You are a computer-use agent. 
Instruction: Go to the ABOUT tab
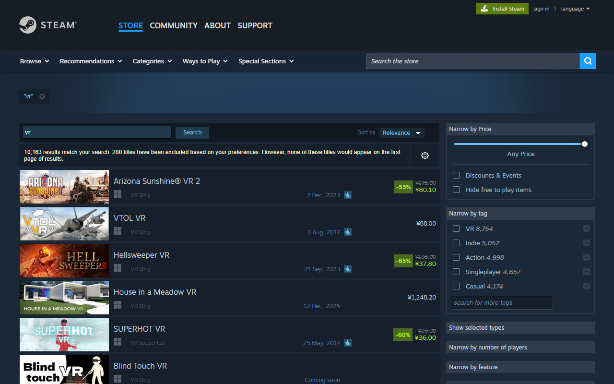pos(217,25)
